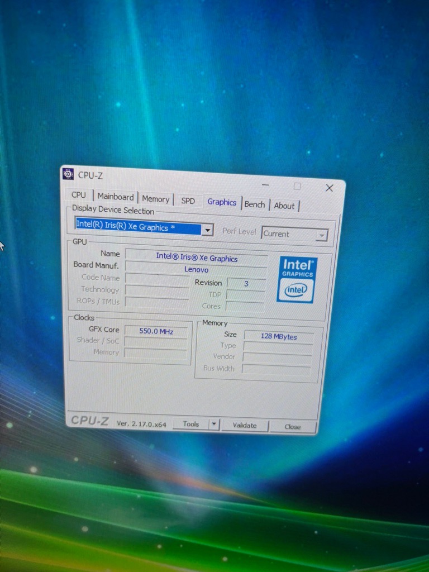This screenshot has height=572, width=429.
Task: Show the About tab
Action: [284, 206]
